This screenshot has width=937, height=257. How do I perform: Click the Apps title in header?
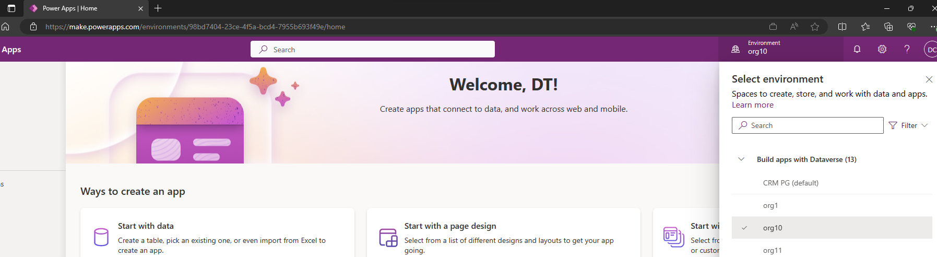coord(11,50)
